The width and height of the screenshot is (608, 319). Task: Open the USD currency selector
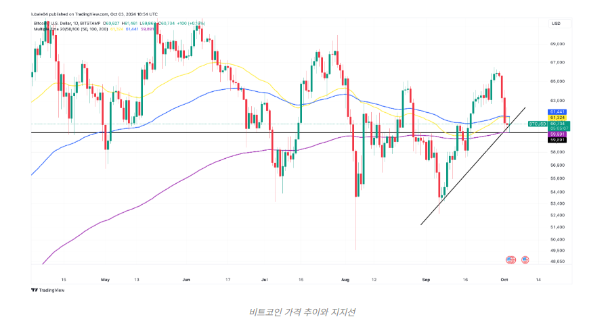click(x=556, y=24)
